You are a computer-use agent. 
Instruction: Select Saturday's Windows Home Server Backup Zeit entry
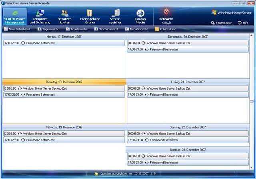(188, 134)
